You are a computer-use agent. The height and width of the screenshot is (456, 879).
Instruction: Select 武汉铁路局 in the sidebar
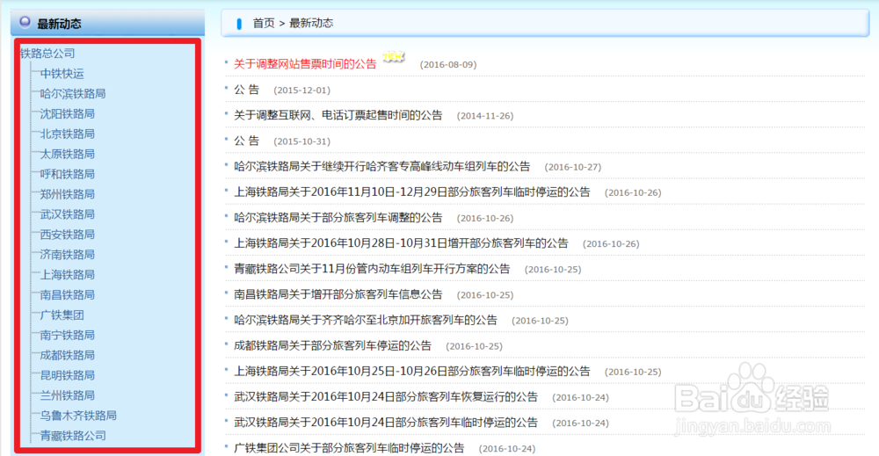68,214
